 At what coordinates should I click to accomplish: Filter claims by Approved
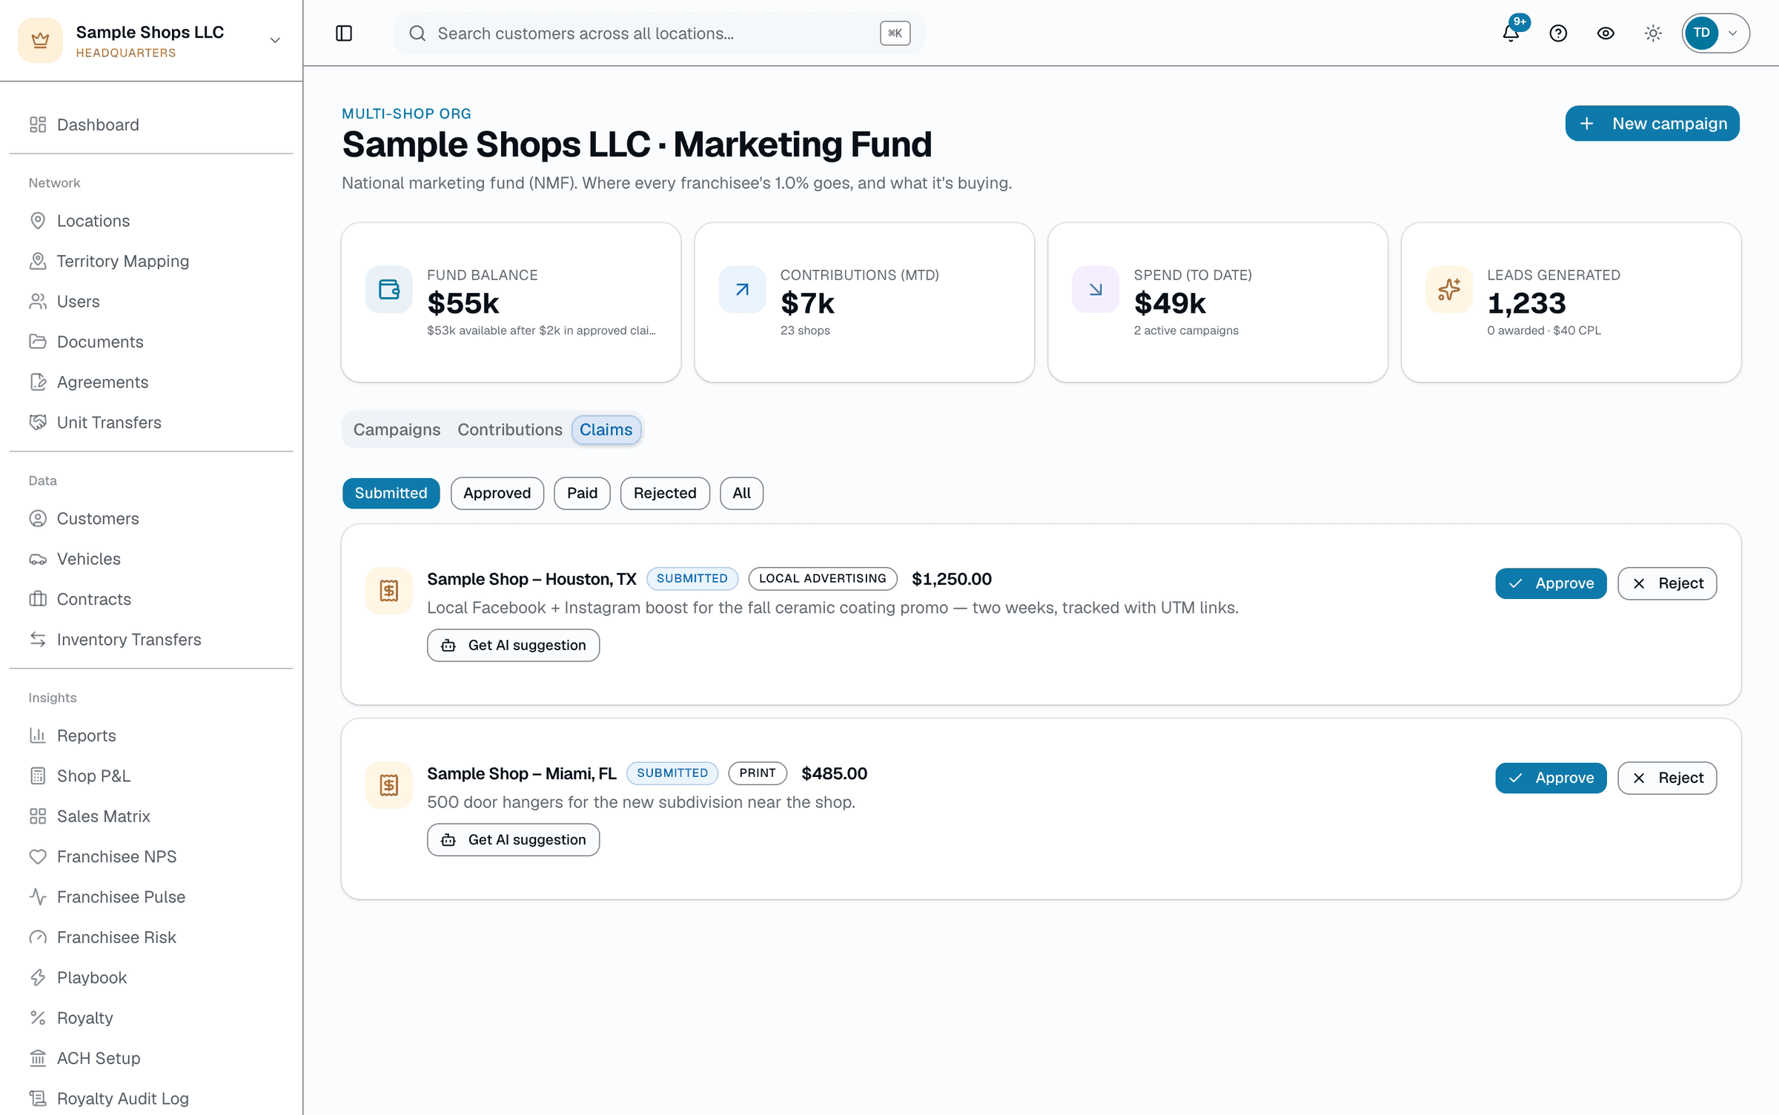(x=497, y=493)
